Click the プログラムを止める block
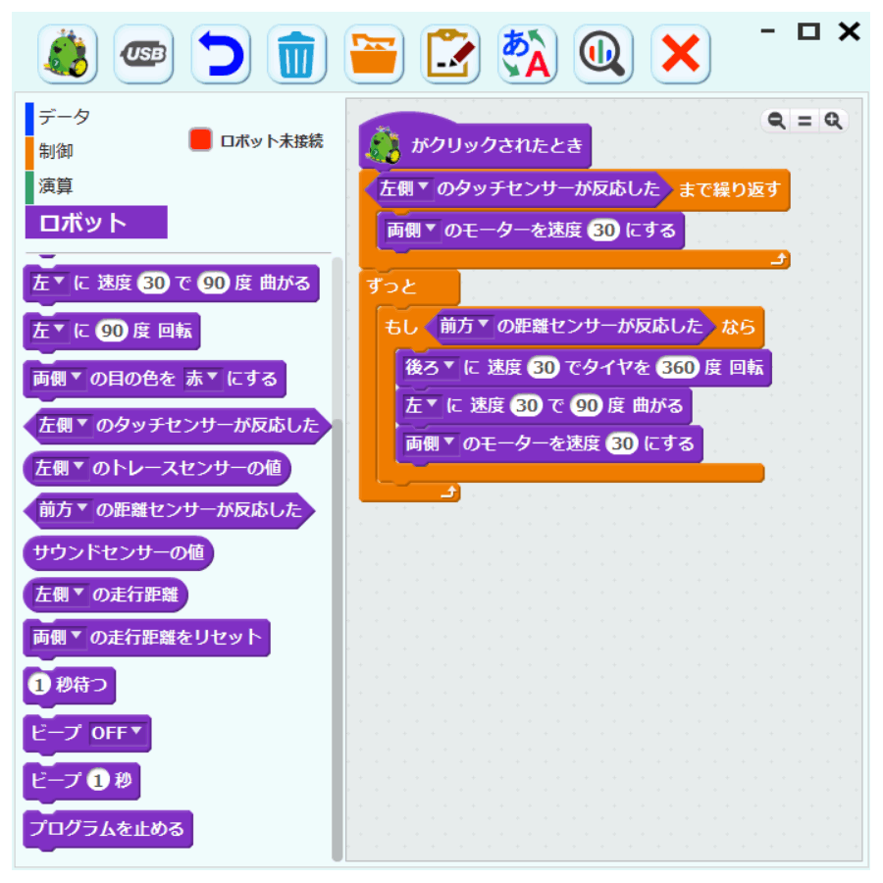Viewport: 883px width, 883px height. tap(108, 828)
